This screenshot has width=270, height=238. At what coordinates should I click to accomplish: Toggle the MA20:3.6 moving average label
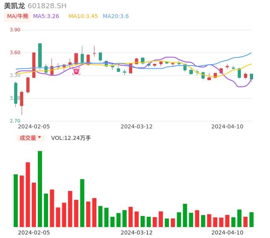(x=116, y=16)
